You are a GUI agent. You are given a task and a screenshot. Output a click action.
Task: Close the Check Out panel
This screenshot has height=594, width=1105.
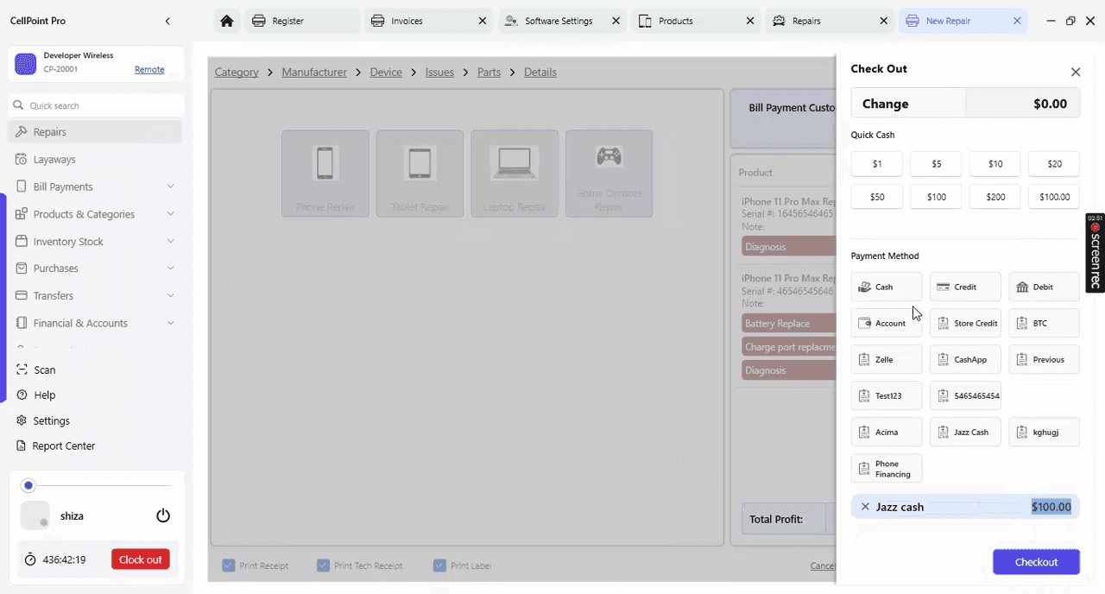tap(1076, 73)
